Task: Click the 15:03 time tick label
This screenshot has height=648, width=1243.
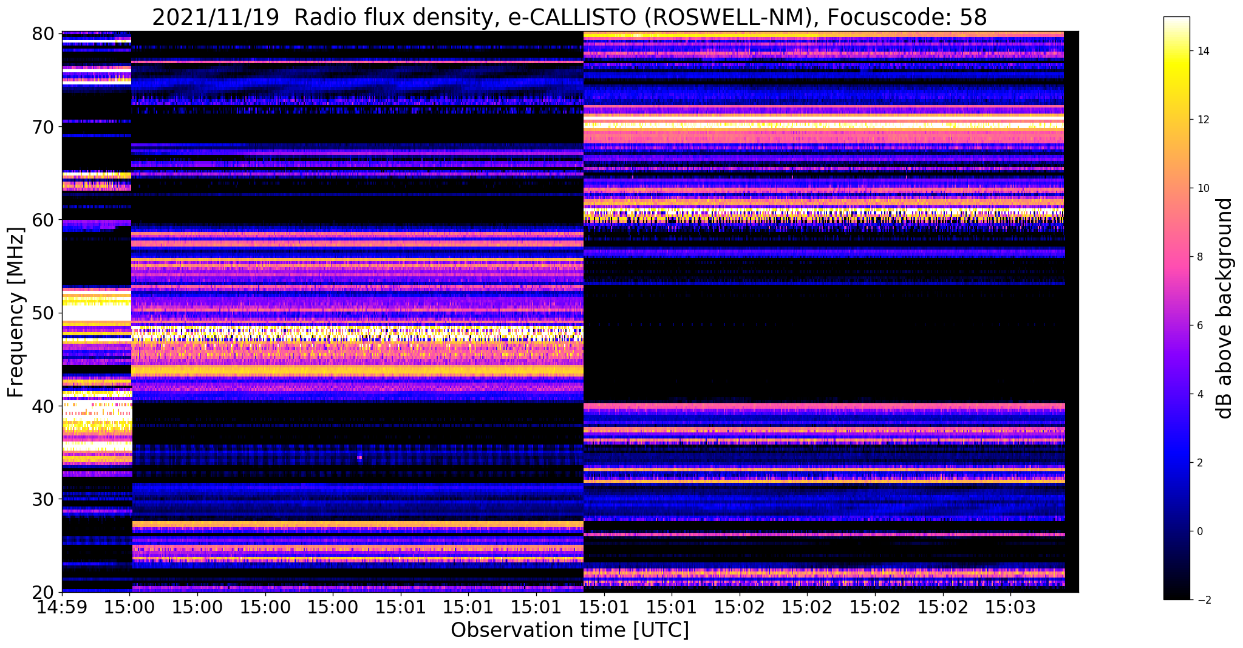Action: click(x=1010, y=607)
